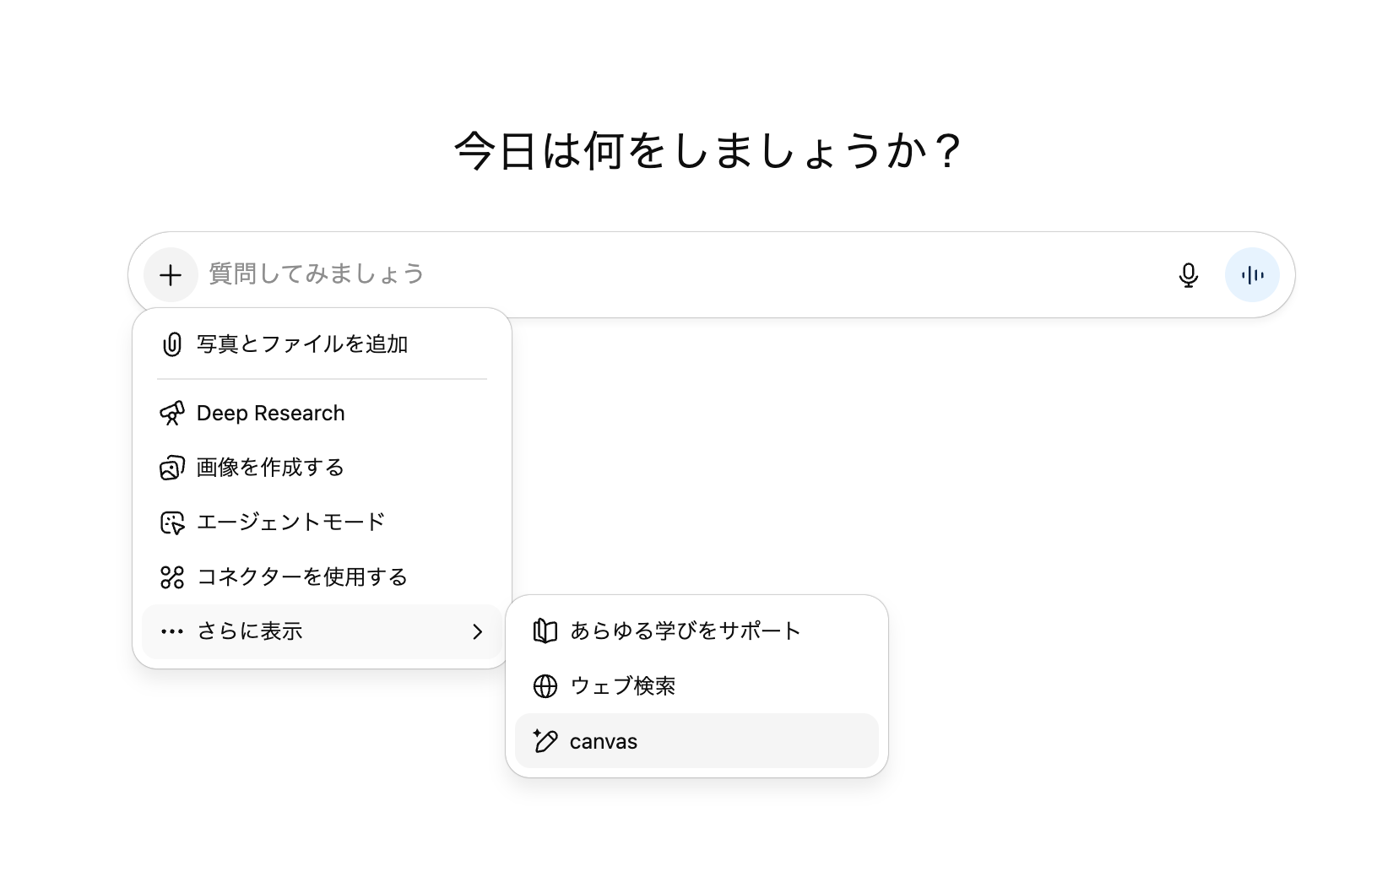Screen dimensions: 1393x888
Task: Click the globe icon for web search
Action: 545,685
